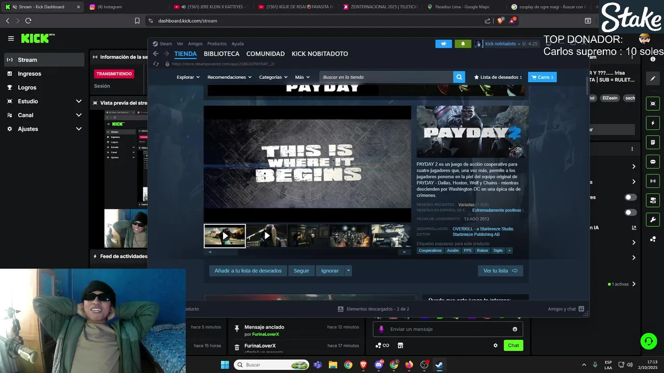
Task: Open Más dropdown in Steam store
Action: 302,77
